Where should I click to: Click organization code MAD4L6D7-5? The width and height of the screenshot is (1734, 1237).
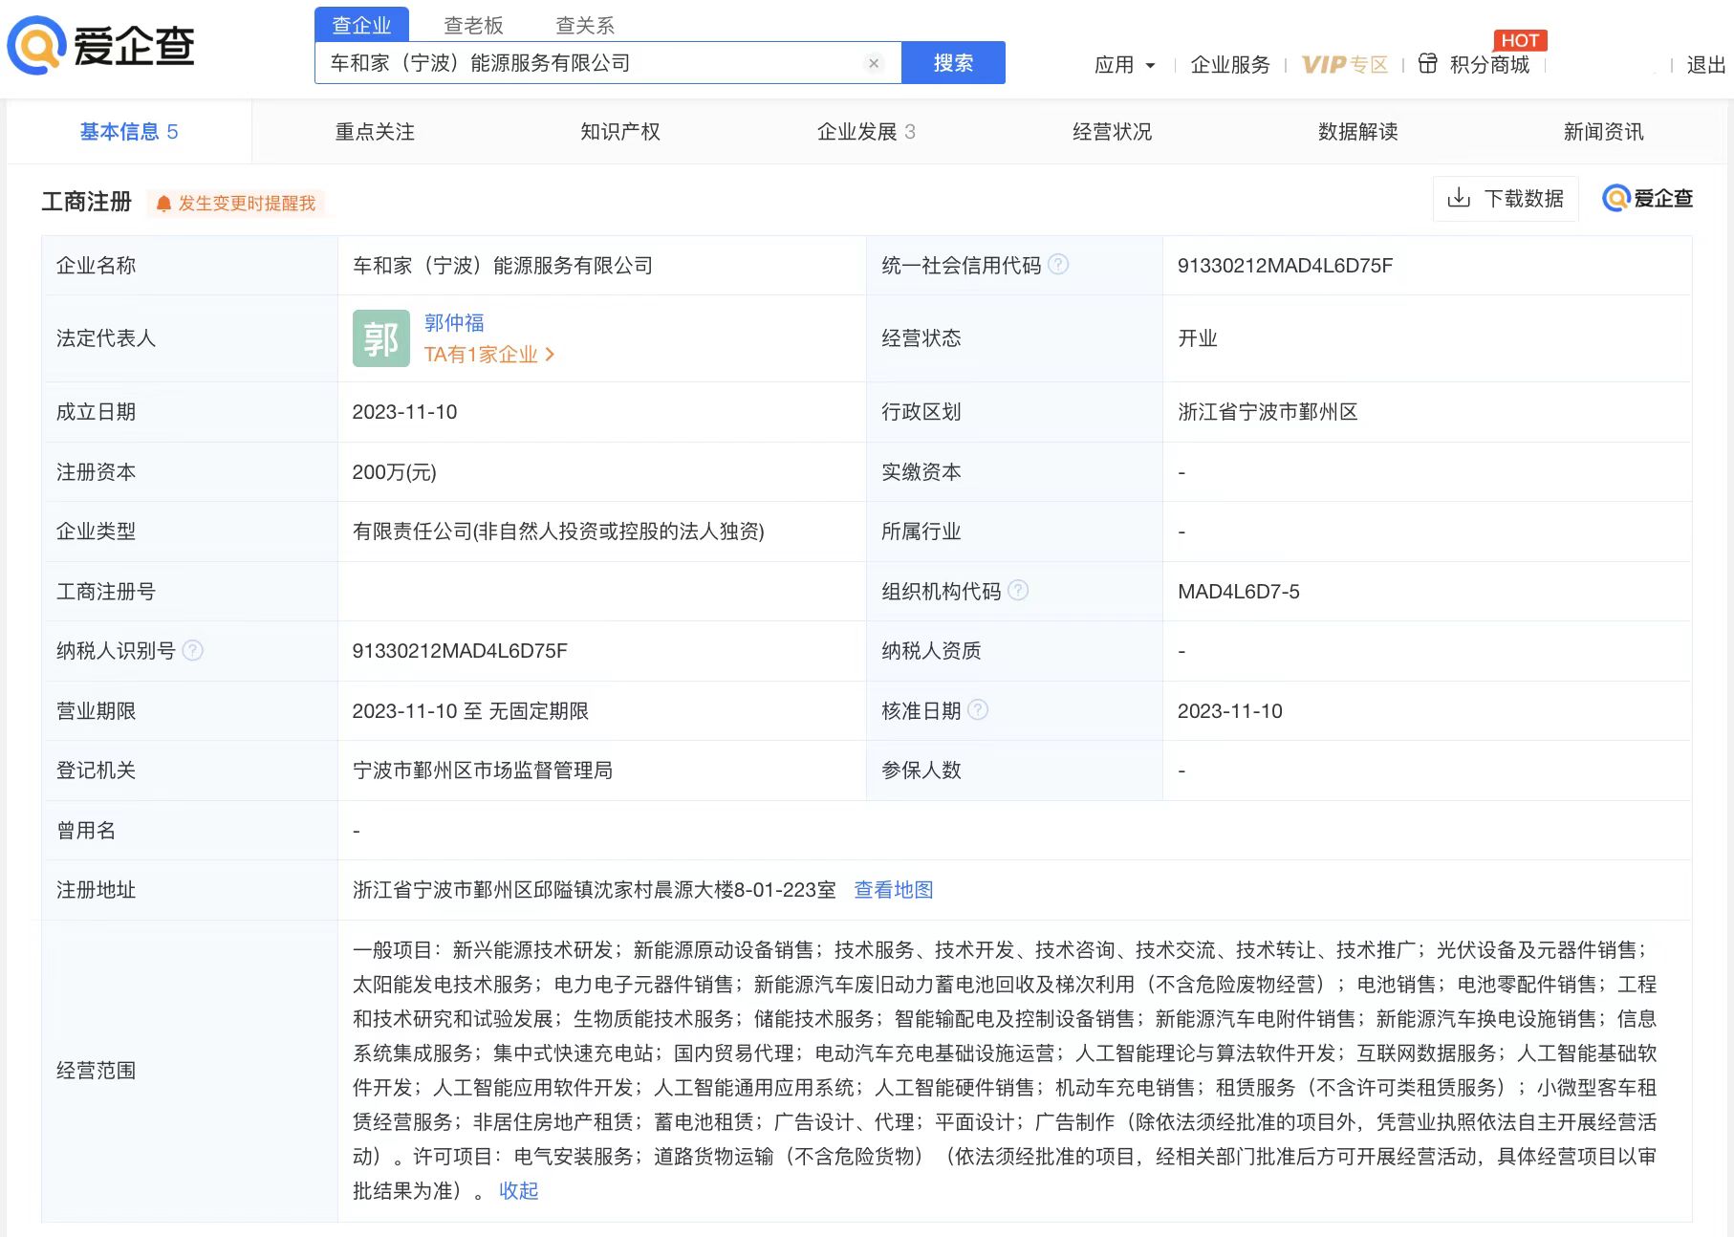point(1238,592)
